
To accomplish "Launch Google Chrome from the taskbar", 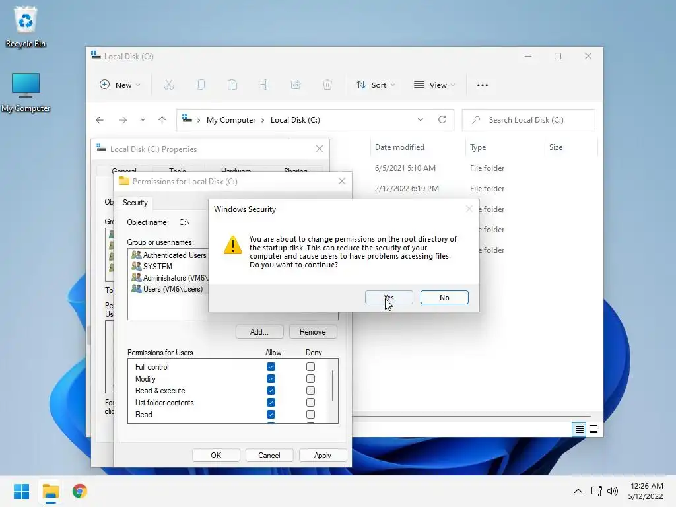I will click(80, 491).
